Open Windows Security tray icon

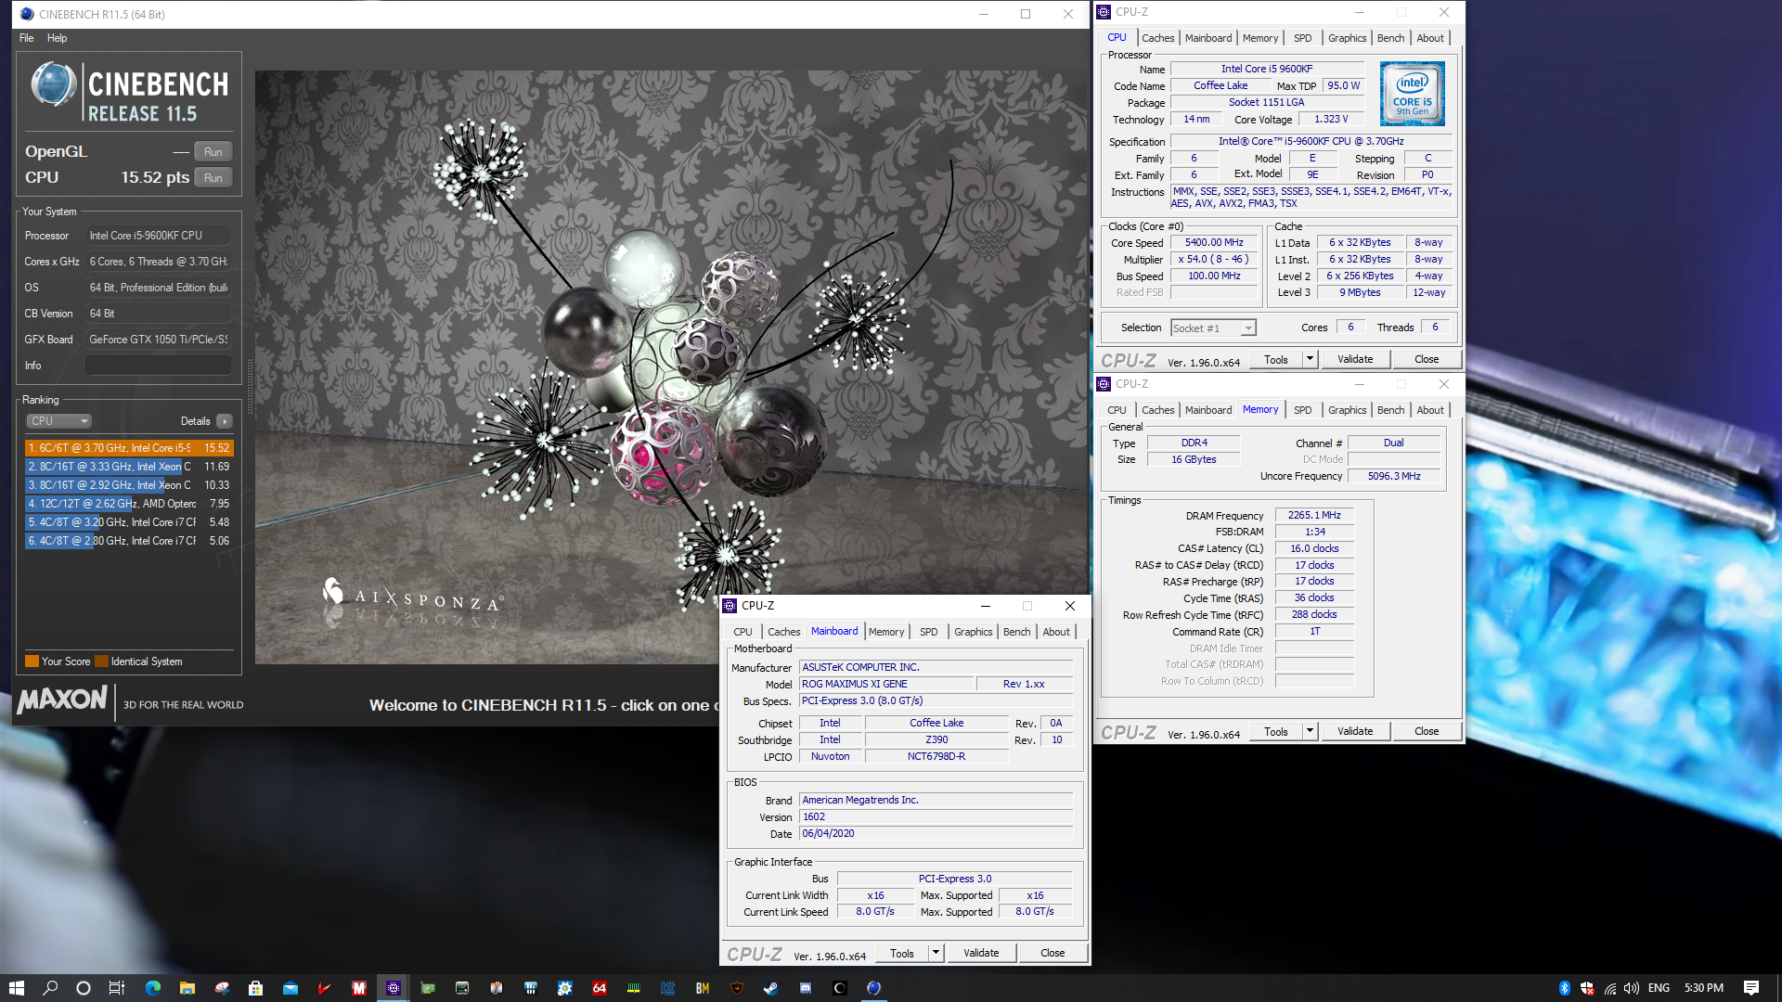[x=1587, y=988]
